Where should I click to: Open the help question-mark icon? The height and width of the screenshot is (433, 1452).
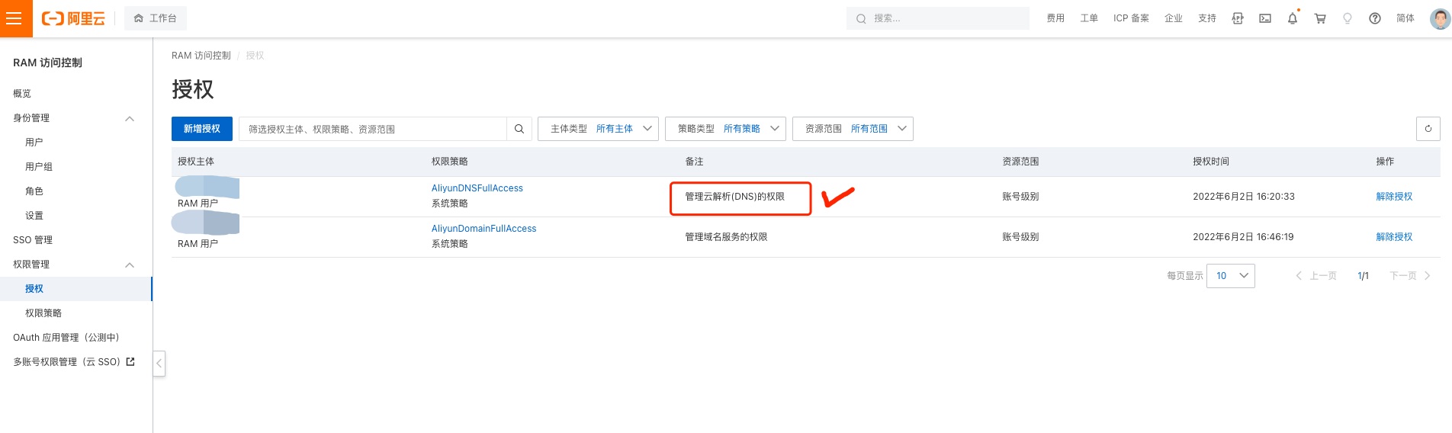tap(1375, 18)
